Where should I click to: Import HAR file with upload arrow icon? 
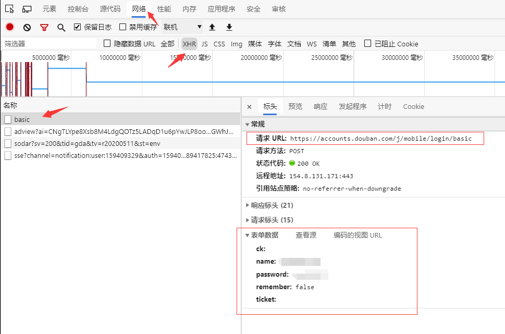point(212,28)
